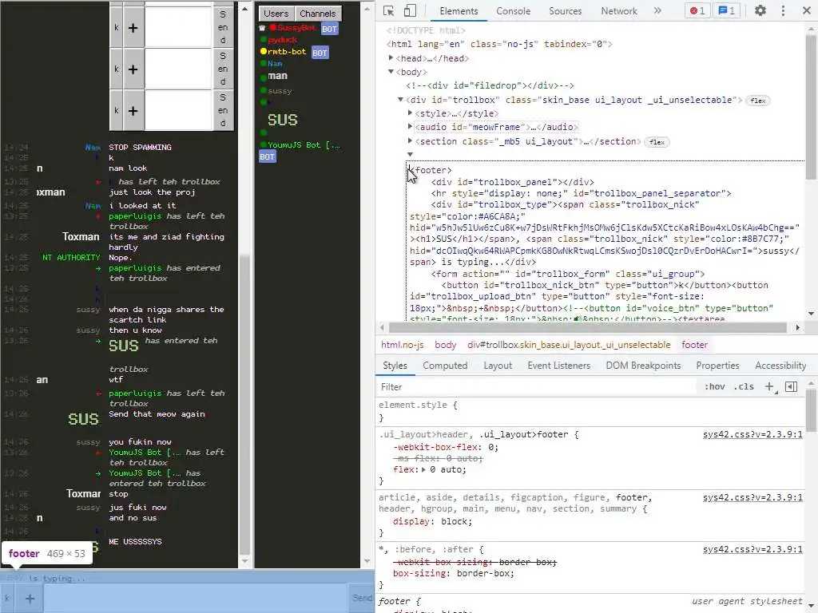Show more DevTools tabs chevron

[657, 10]
